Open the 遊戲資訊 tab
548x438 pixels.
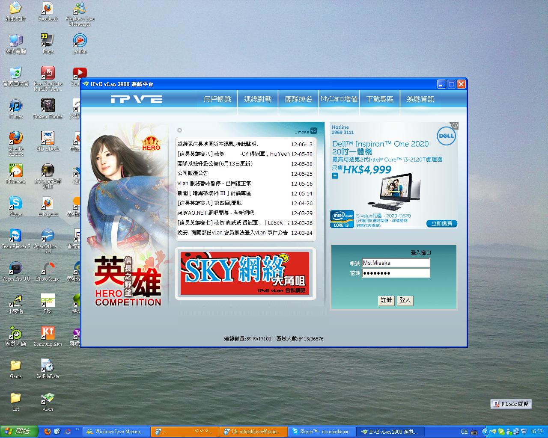[420, 99]
